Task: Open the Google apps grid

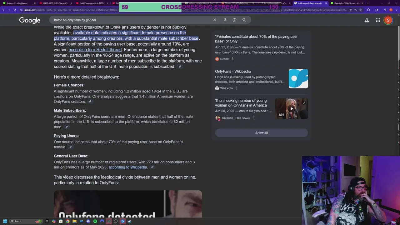Action: pyautogui.click(x=378, y=20)
